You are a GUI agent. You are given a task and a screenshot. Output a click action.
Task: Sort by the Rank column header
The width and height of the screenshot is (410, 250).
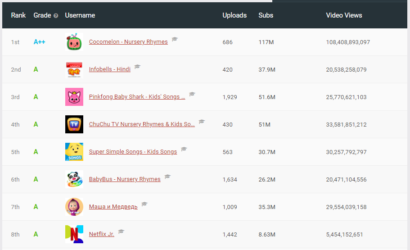click(18, 15)
